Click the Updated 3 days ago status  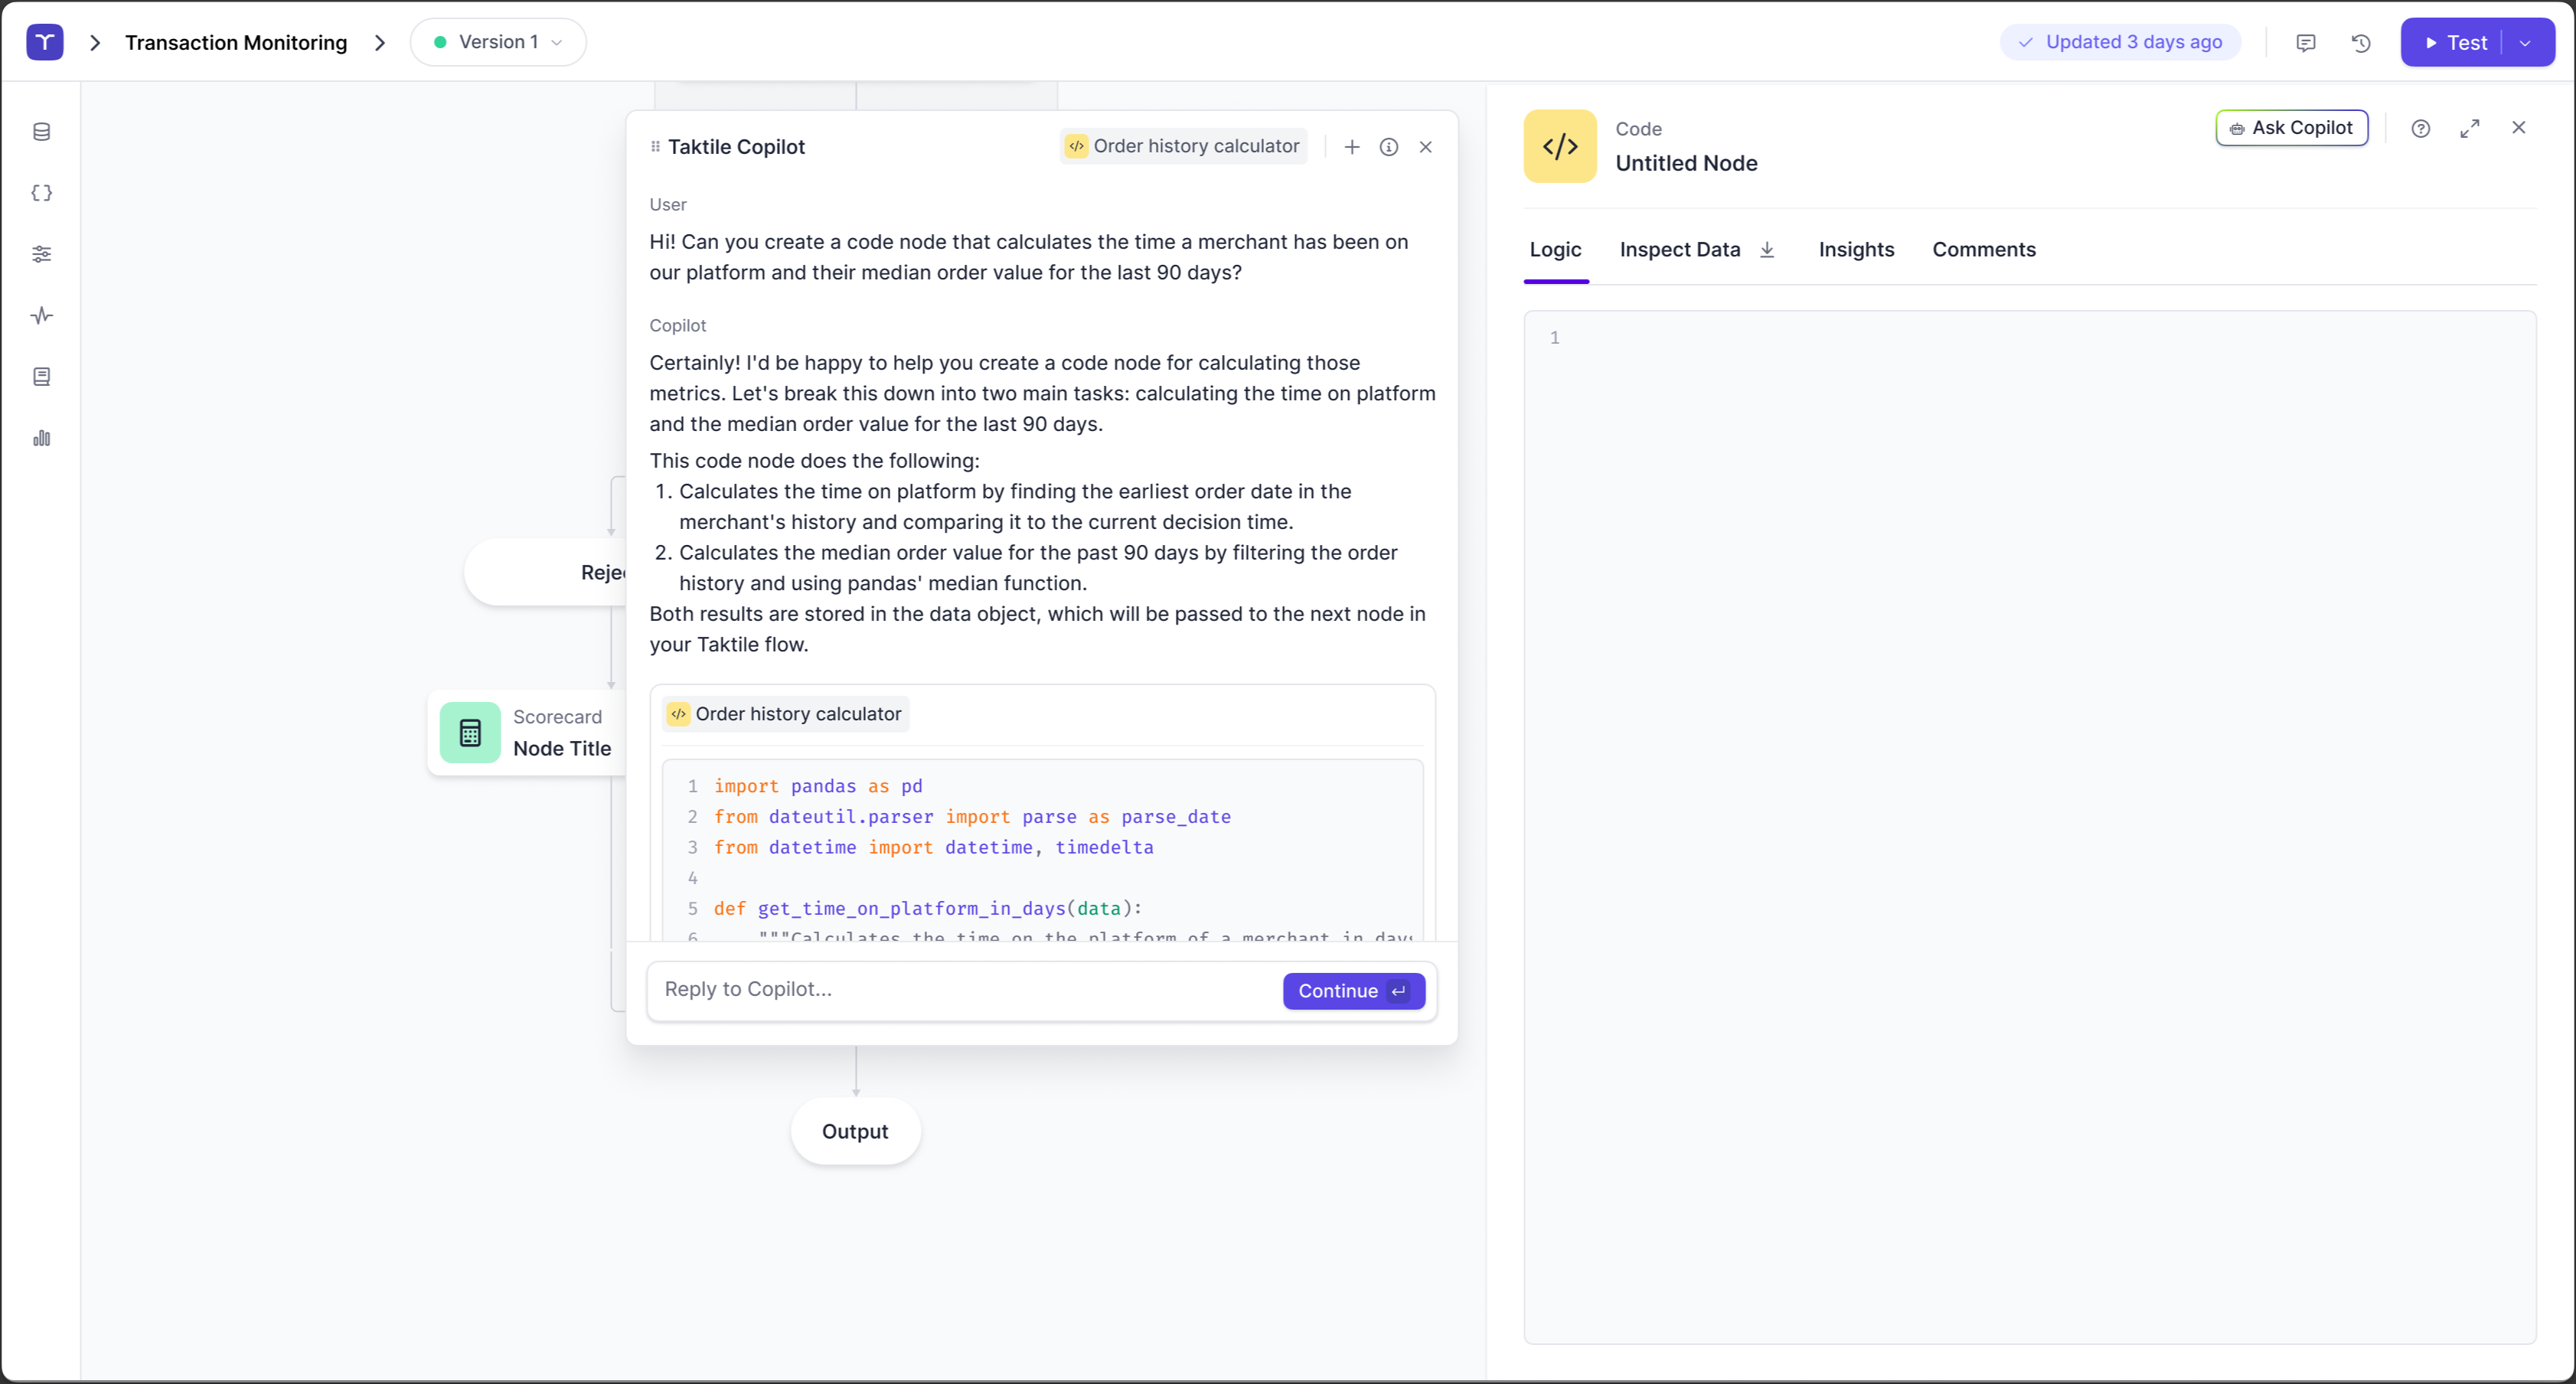tap(2120, 42)
